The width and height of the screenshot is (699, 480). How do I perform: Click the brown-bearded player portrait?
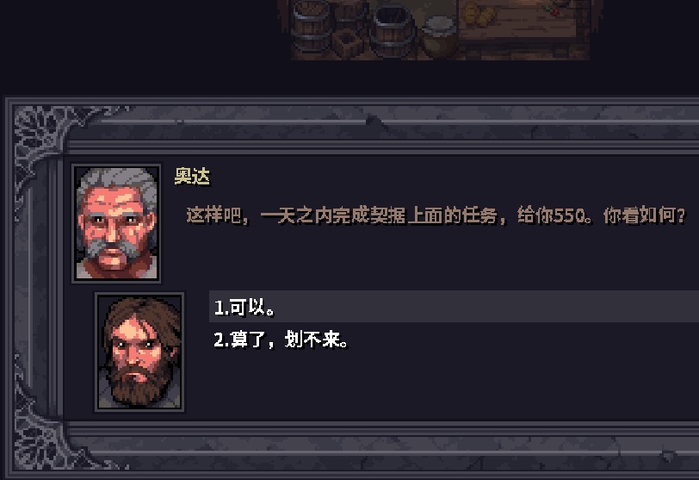[139, 352]
